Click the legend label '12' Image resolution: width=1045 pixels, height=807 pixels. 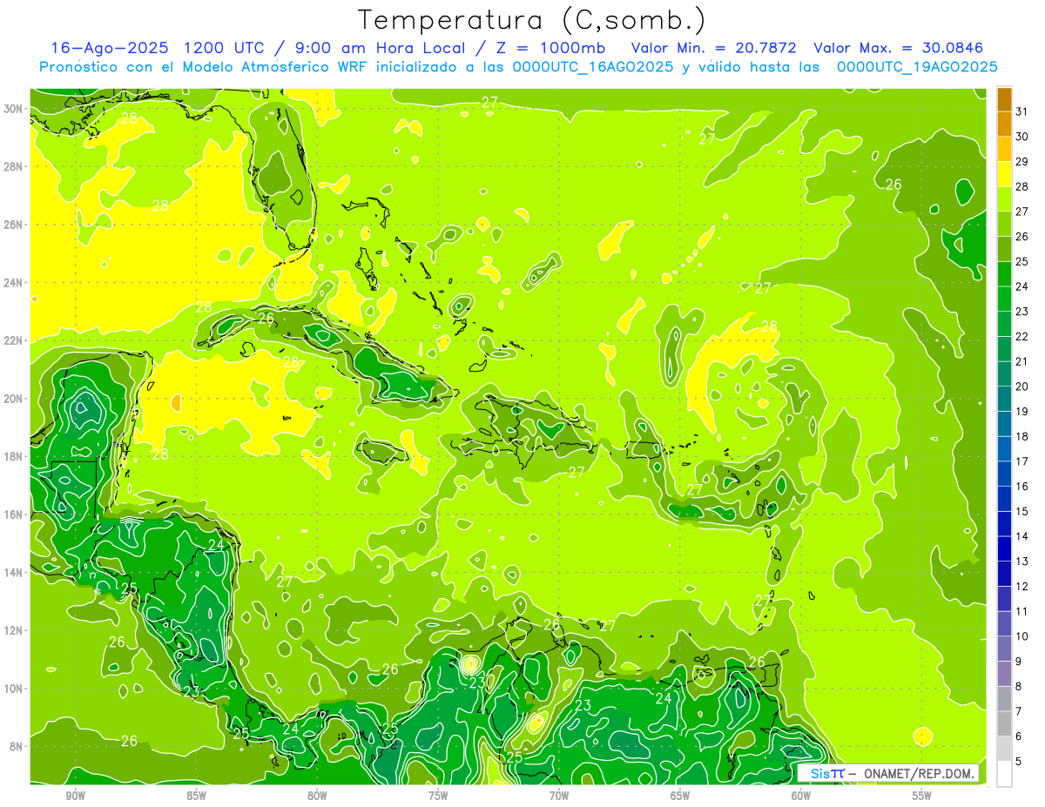(x=1021, y=587)
